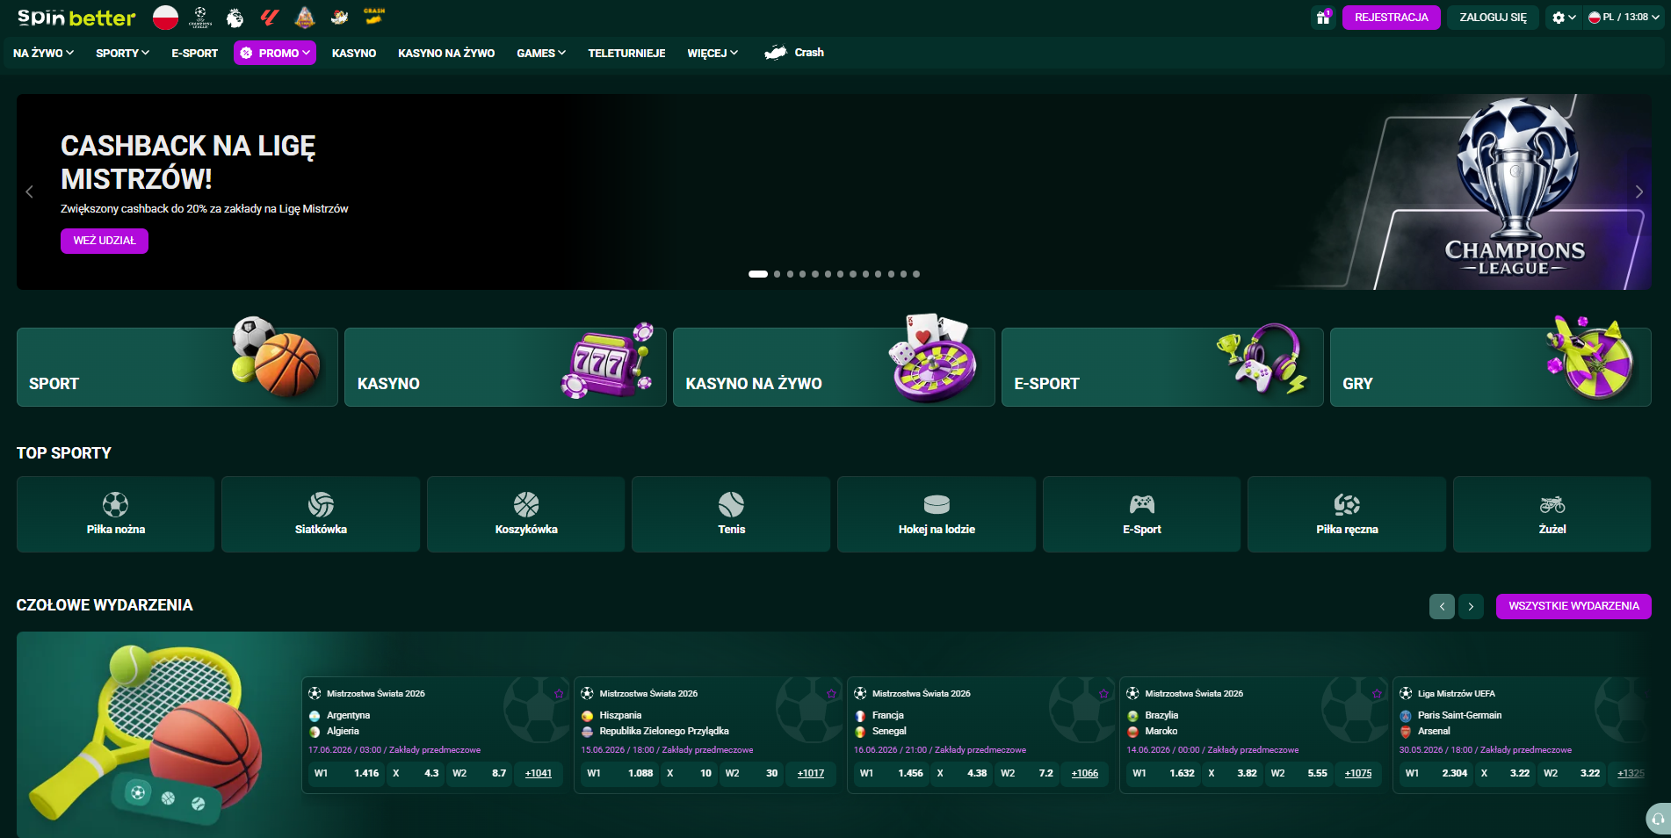Open the SPORT category tile
Image resolution: width=1671 pixels, height=838 pixels.
(177, 367)
